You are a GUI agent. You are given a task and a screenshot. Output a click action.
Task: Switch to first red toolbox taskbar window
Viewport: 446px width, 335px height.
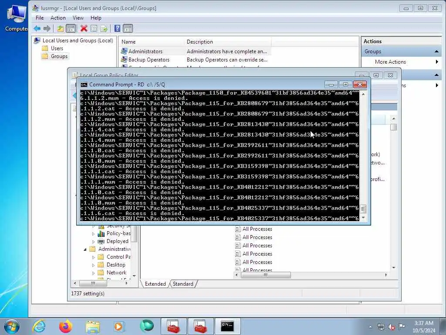(173, 326)
